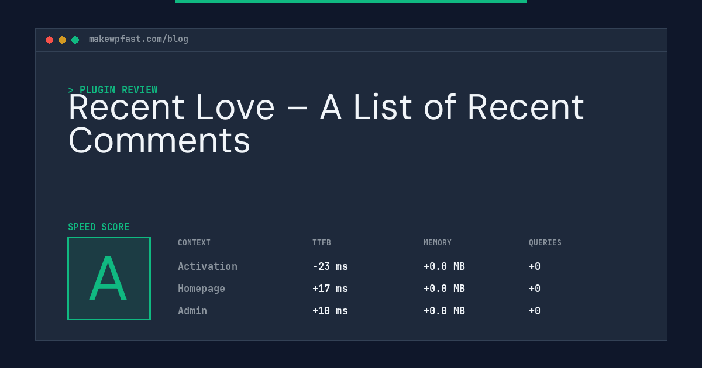Click the -23 ms TTFB value
The image size is (702, 368).
pos(330,266)
